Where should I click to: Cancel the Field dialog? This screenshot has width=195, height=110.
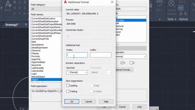(x=122, y=107)
